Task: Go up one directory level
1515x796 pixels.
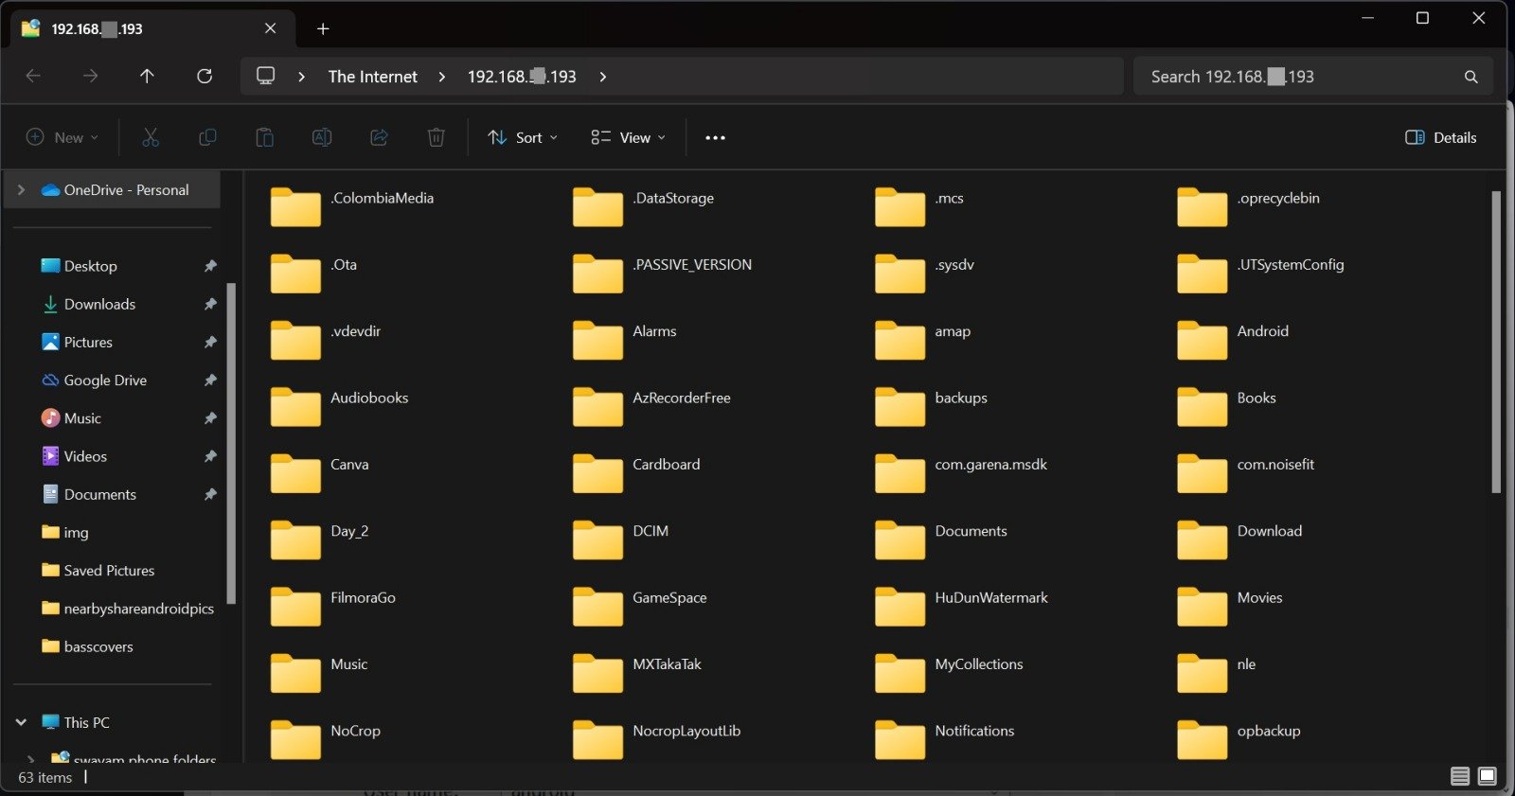Action: tap(147, 76)
